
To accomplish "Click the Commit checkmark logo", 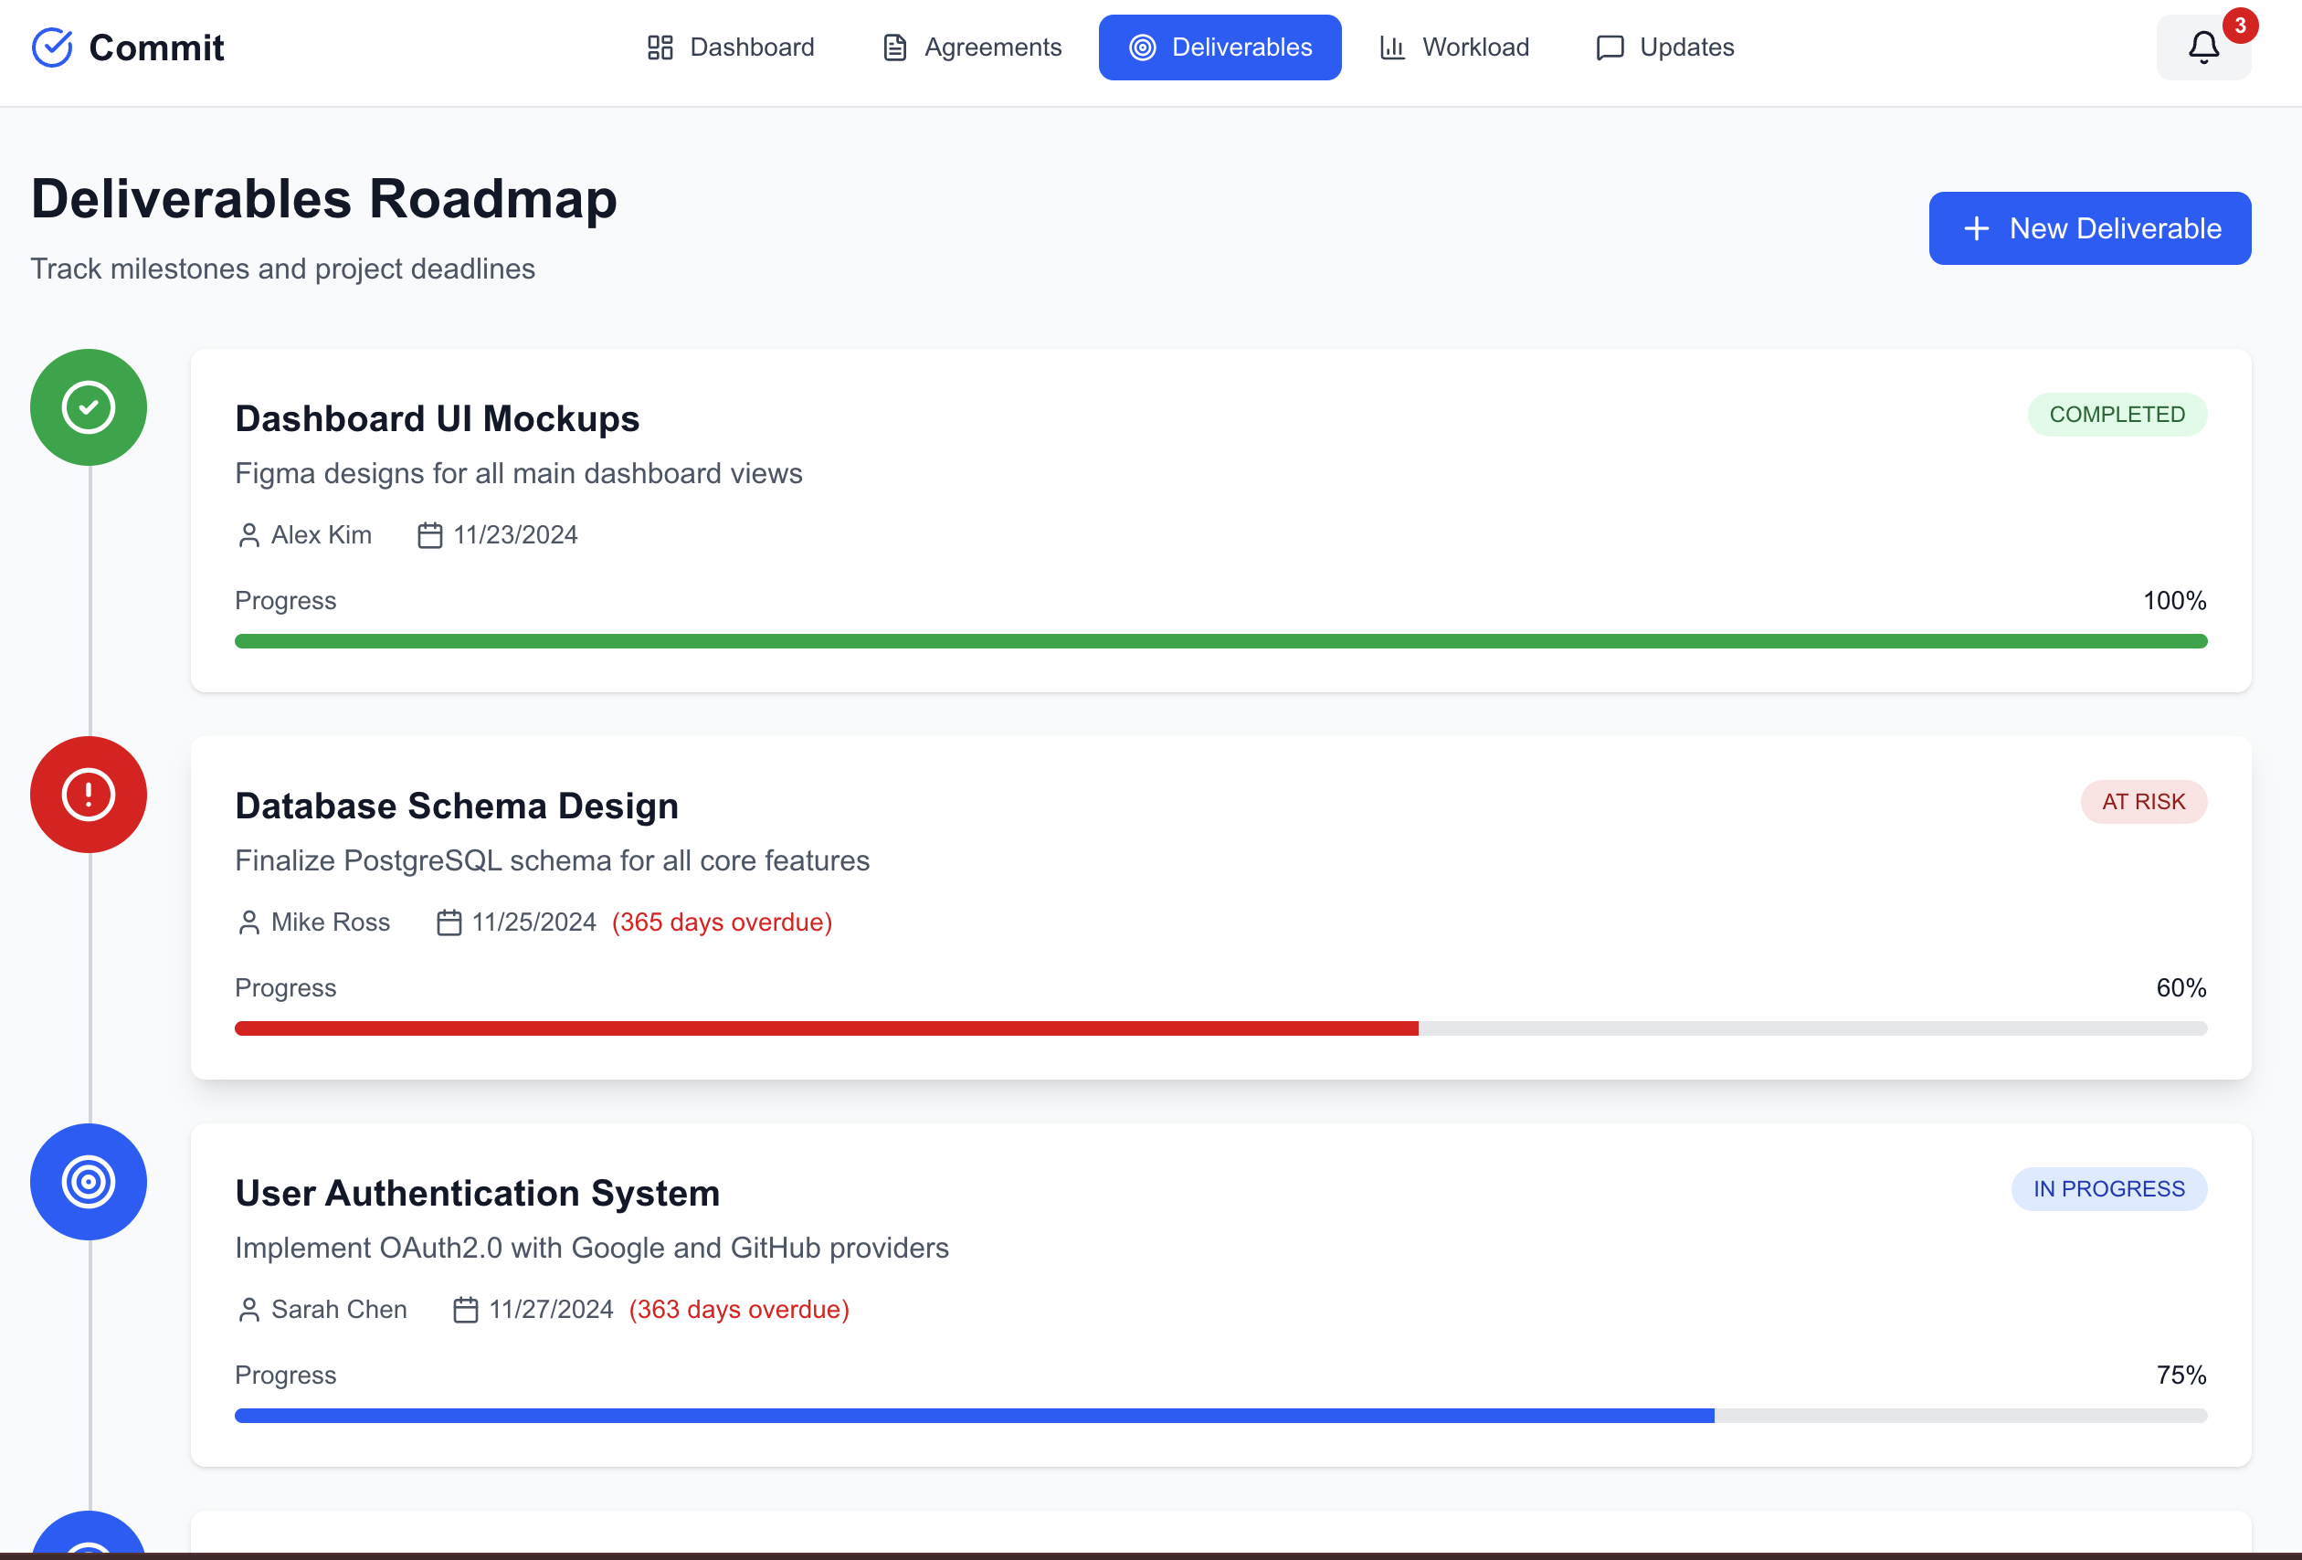I will 51,47.
